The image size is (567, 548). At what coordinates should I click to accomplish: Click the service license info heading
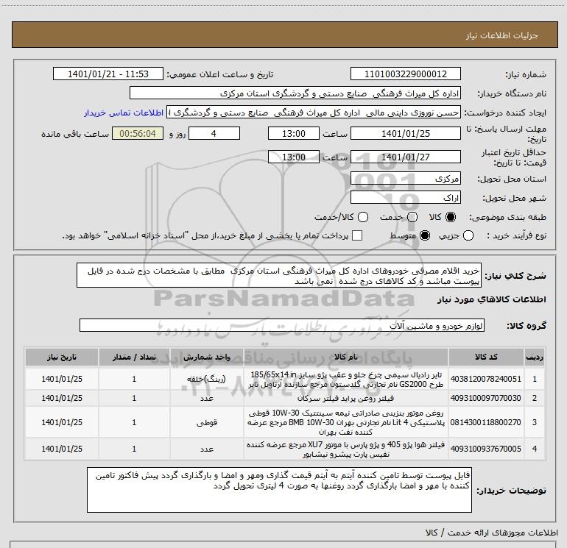click(492, 533)
